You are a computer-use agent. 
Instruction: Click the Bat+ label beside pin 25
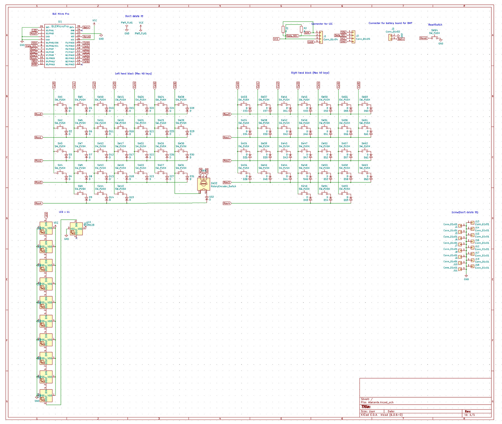(86, 27)
